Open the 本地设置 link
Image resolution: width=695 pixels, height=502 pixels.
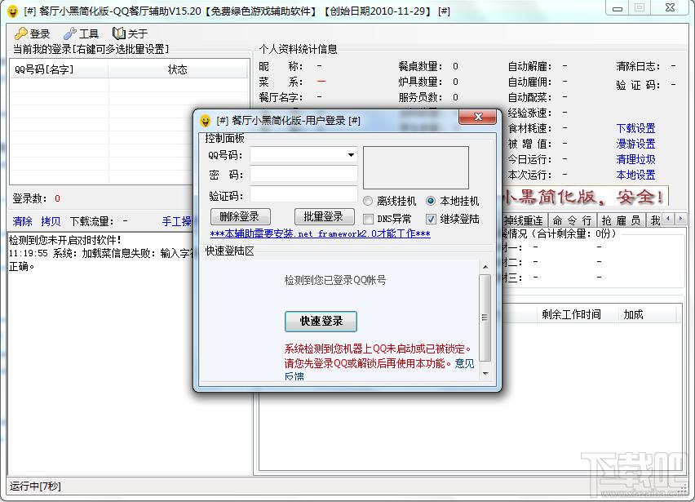635,175
